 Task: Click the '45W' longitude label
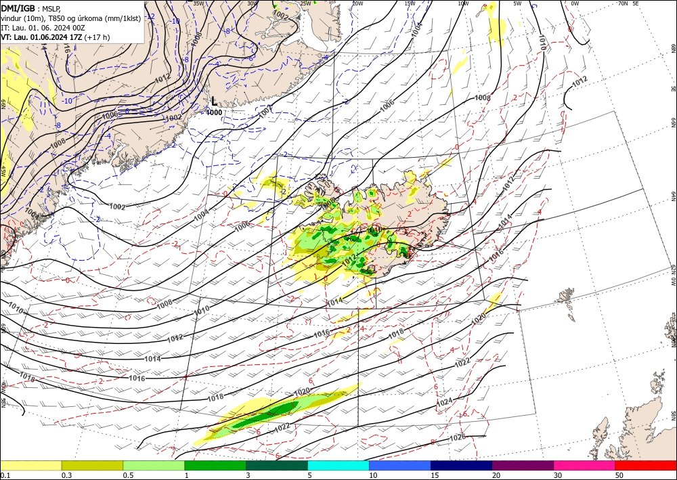coord(3,171)
